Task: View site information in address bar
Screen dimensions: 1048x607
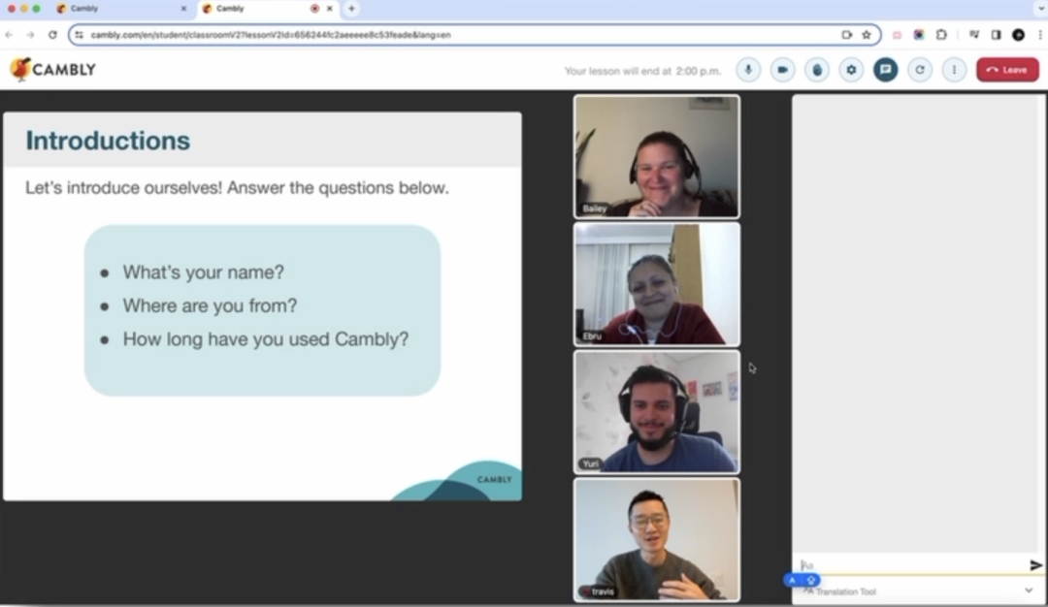Action: click(x=79, y=35)
